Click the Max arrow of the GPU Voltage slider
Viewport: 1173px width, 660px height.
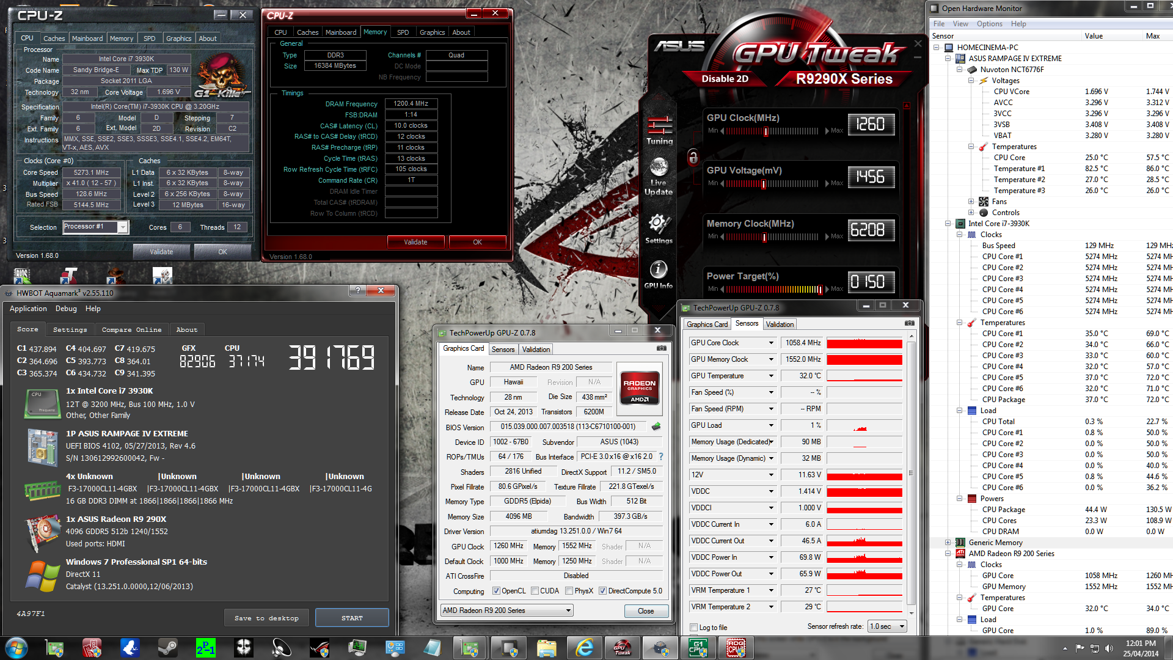(827, 183)
